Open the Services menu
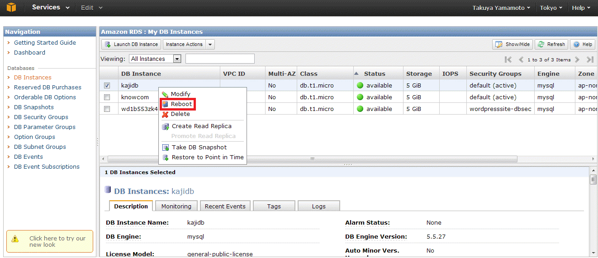Screen dimensions: 598x258 [51, 8]
